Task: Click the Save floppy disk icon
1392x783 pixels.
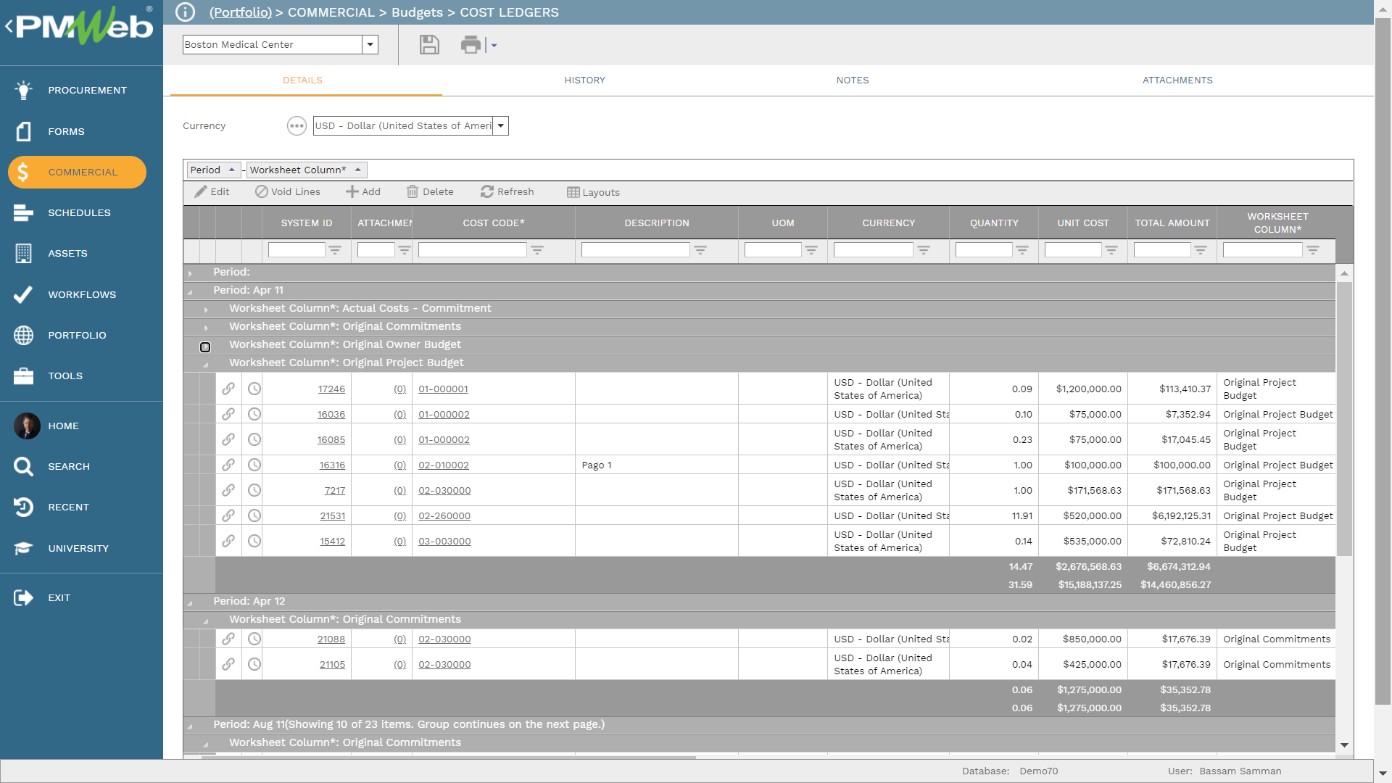Action: (x=429, y=45)
